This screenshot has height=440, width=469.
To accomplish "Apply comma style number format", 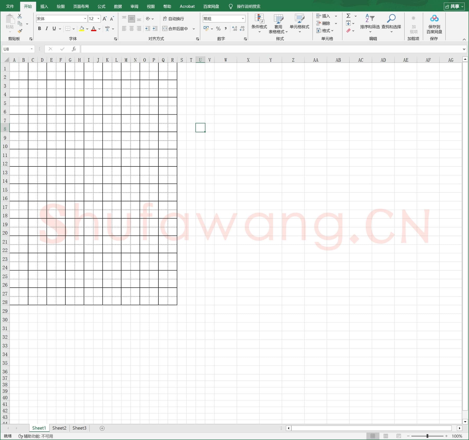I will pos(226,29).
